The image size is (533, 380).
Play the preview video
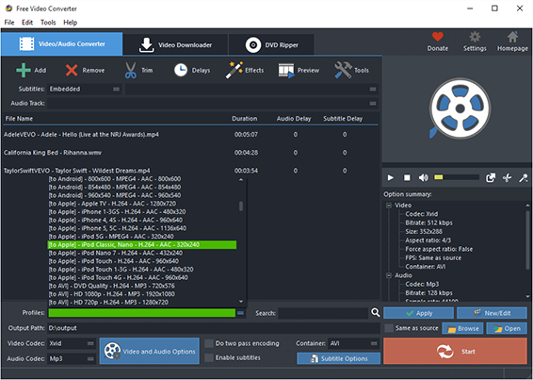(x=391, y=177)
